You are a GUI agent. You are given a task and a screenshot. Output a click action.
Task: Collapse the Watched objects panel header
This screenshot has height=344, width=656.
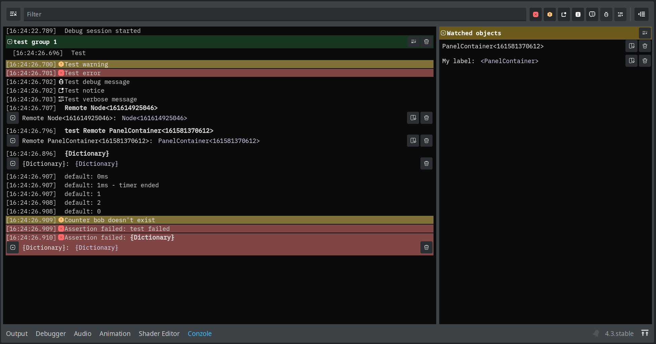(443, 33)
